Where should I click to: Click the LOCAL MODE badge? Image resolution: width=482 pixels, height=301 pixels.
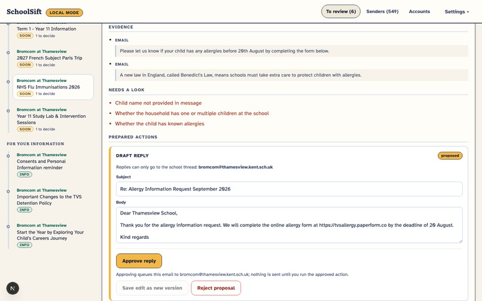(64, 13)
